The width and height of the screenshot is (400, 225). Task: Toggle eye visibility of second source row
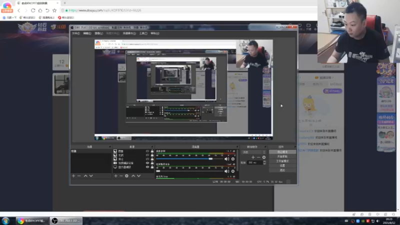click(x=147, y=155)
